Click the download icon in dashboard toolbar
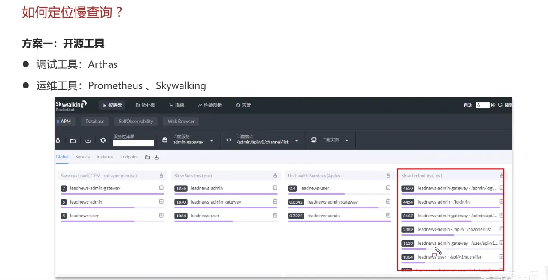This screenshot has height=280, width=548. 88,140
